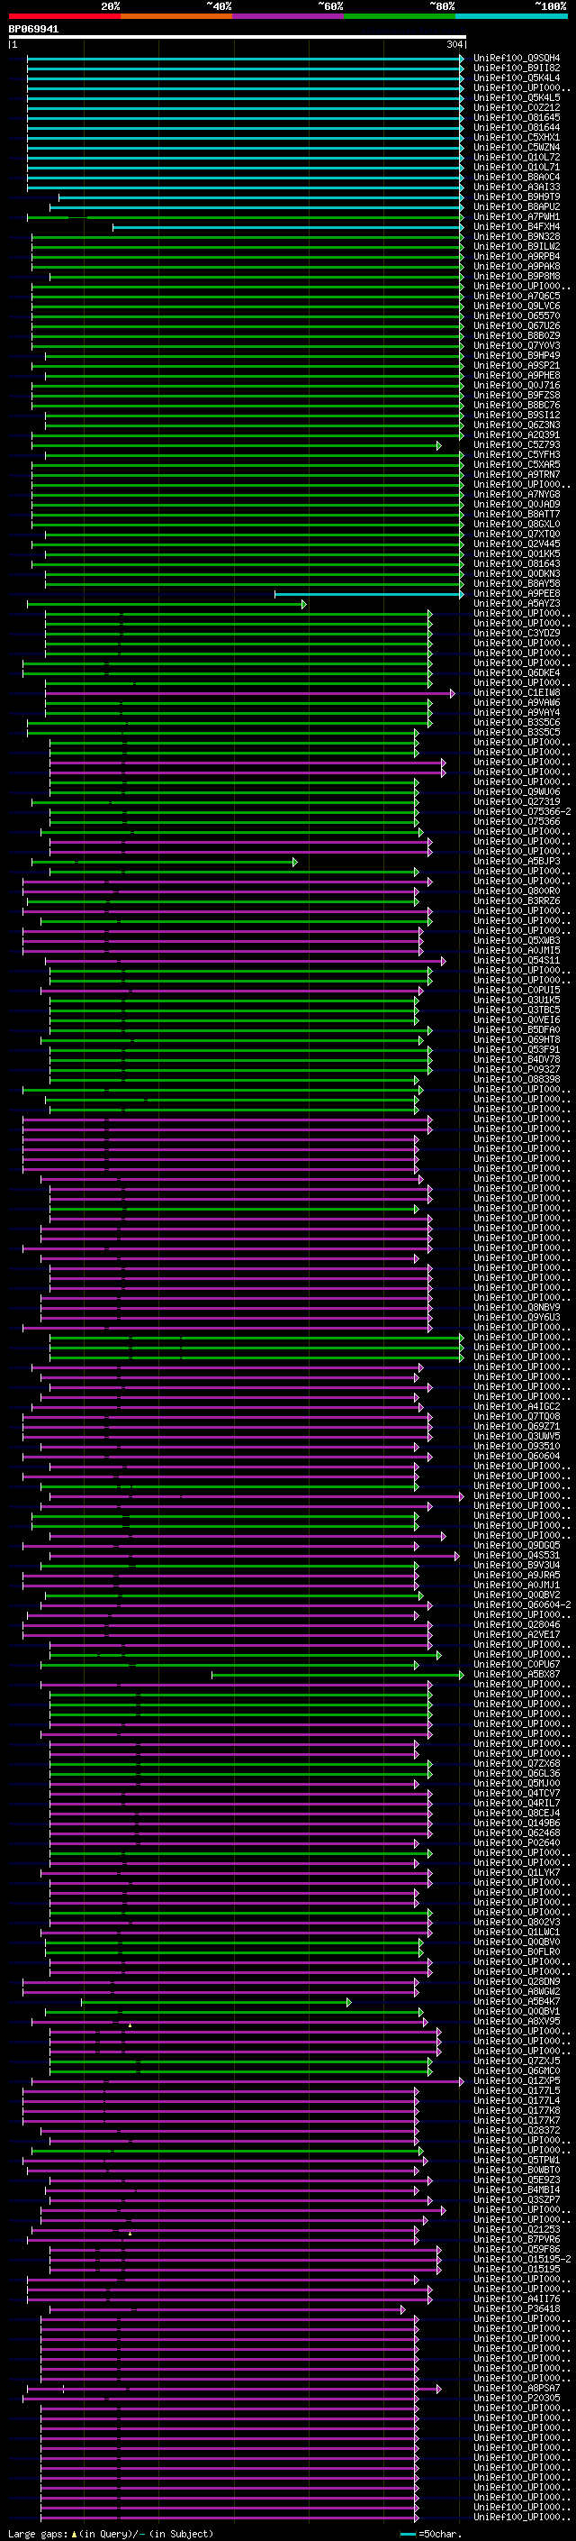This screenshot has height=2541, width=576.
Task: Select the UniRef100_P20305 label
Action: click(517, 2398)
